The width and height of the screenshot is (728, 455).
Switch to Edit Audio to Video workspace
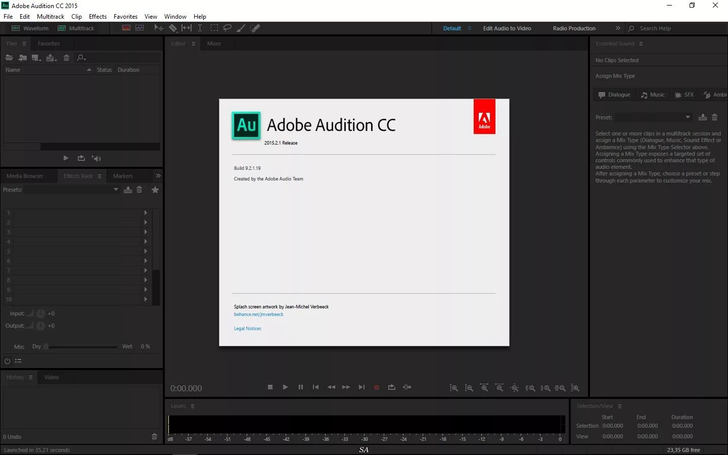[507, 28]
